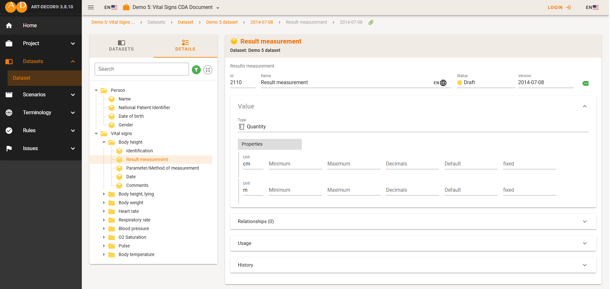Switch to the DETAILS tab
The width and height of the screenshot is (610, 289).
click(x=185, y=46)
